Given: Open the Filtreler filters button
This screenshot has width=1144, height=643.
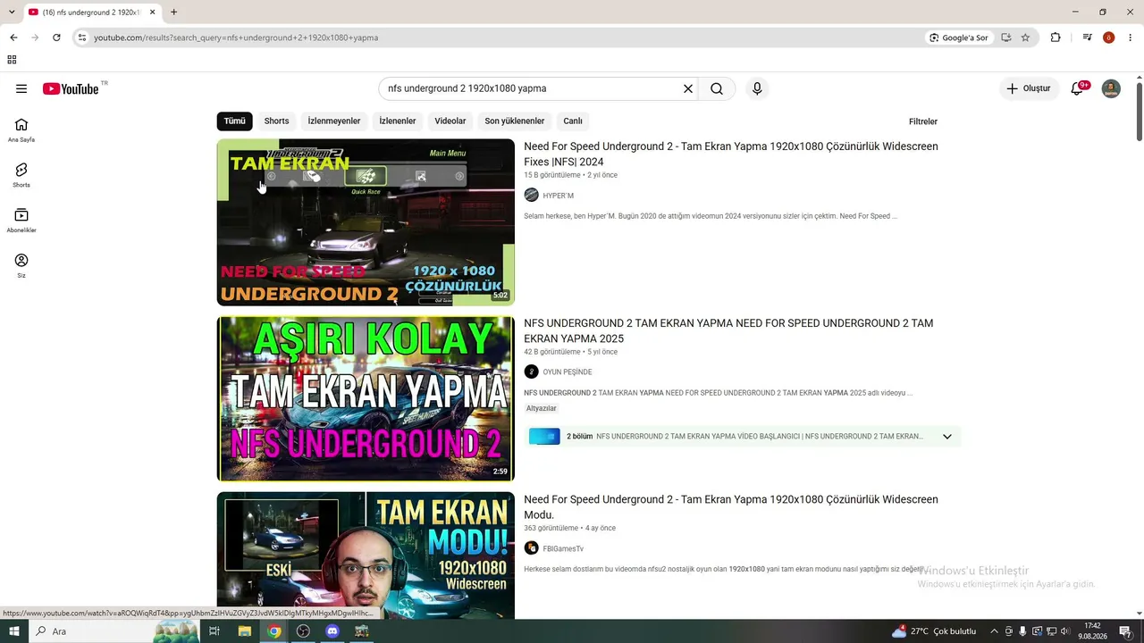Looking at the screenshot, I should pyautogui.click(x=923, y=121).
